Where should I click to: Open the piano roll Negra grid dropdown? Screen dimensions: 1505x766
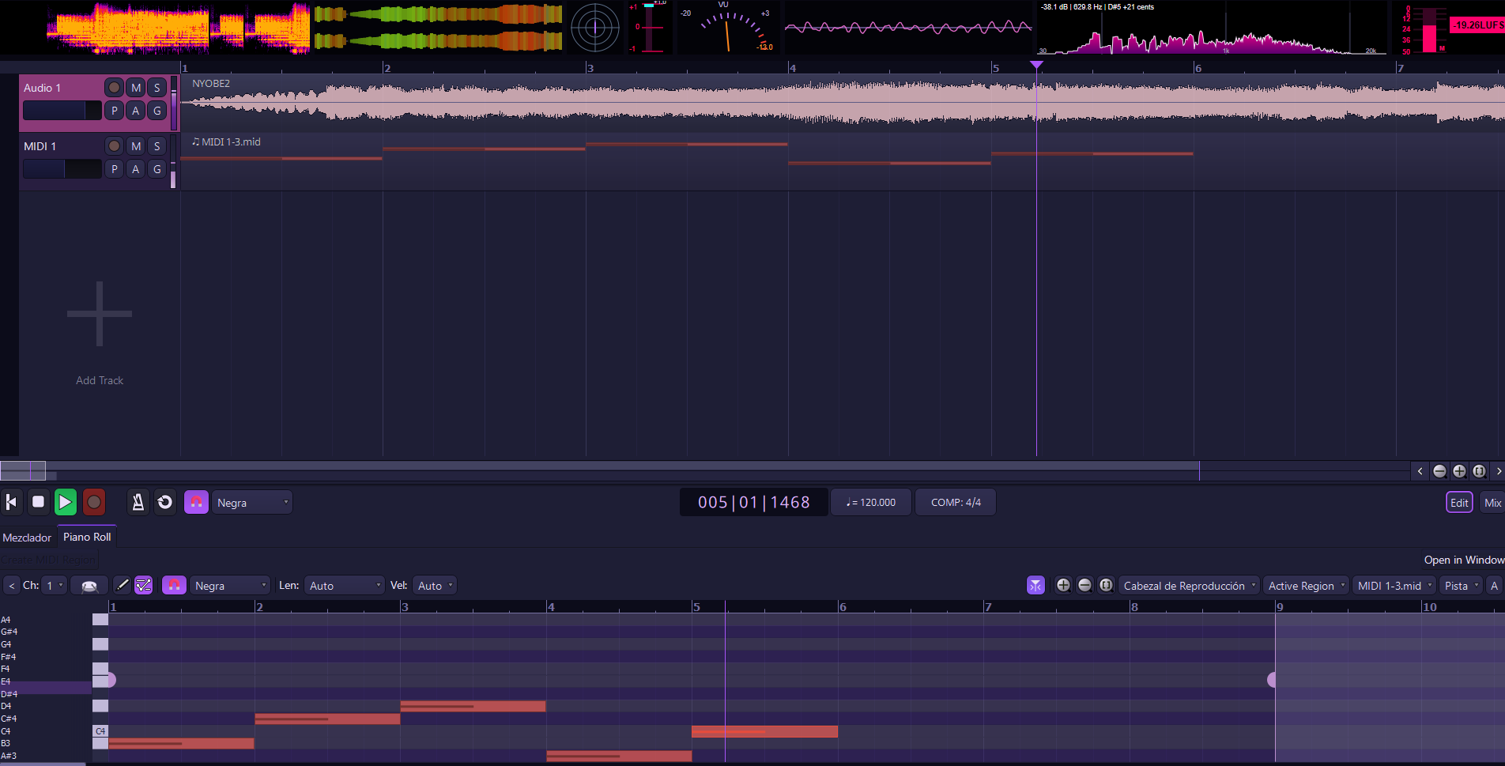pos(230,585)
